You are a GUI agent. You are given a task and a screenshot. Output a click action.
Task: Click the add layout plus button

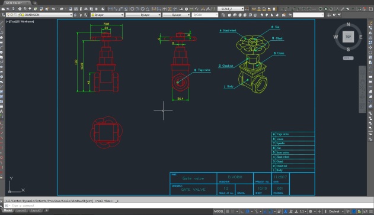[46, 210]
